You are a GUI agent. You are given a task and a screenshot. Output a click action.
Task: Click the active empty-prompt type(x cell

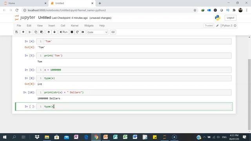134,107
